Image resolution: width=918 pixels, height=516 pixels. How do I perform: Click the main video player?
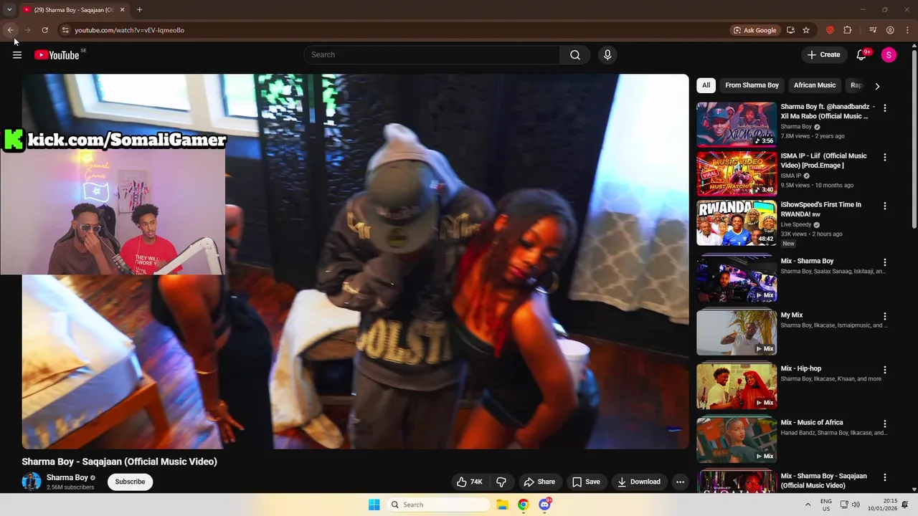[355, 262]
